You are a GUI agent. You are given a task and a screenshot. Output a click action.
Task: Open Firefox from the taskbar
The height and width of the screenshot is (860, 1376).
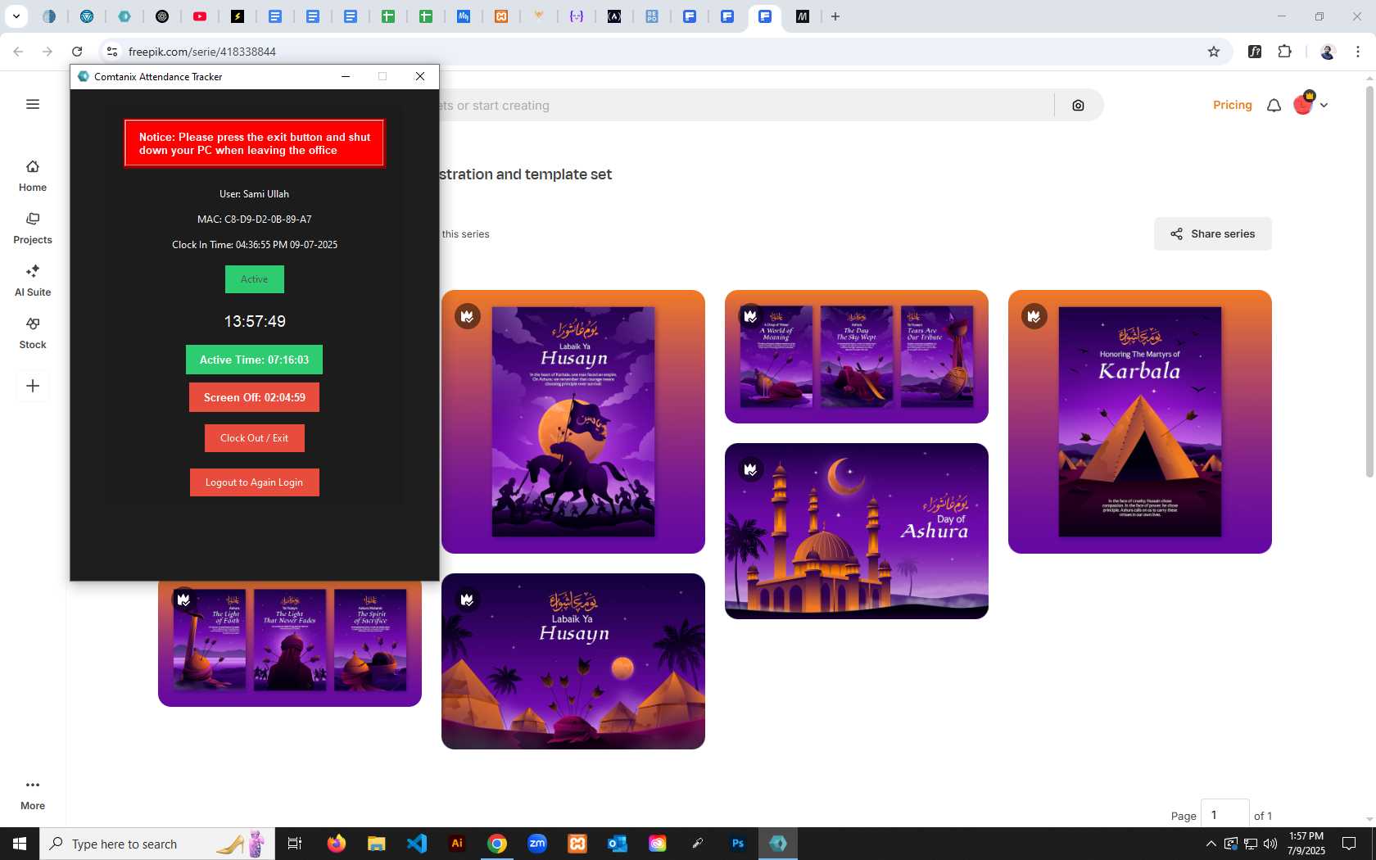point(337,844)
